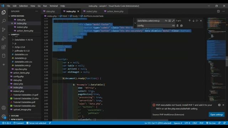Click the errors and warnings status item
Viewport: 228px width, 128px height.
pos(6,123)
